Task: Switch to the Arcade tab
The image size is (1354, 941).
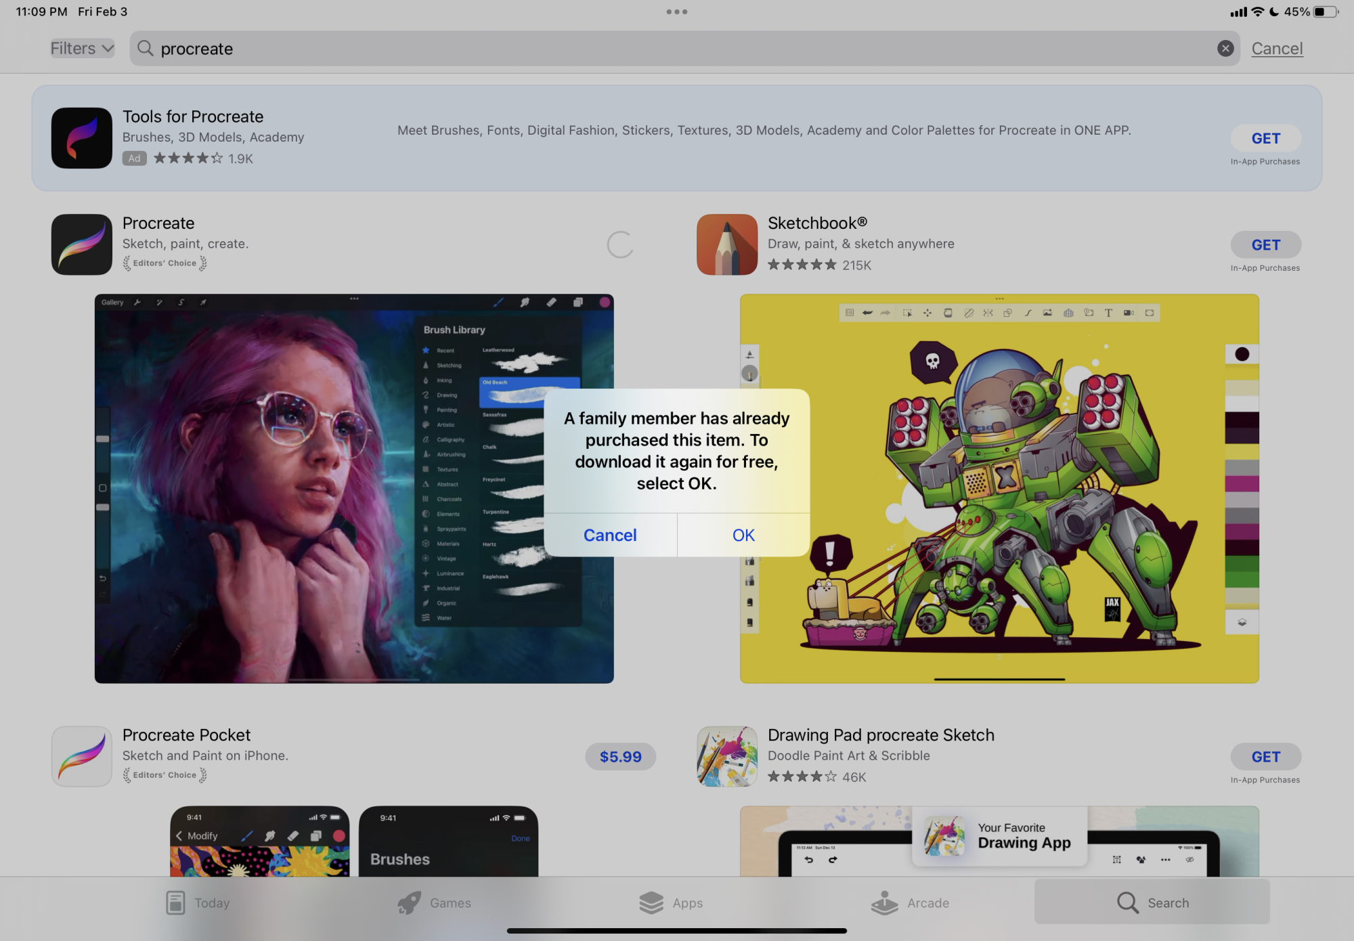Action: 910,902
